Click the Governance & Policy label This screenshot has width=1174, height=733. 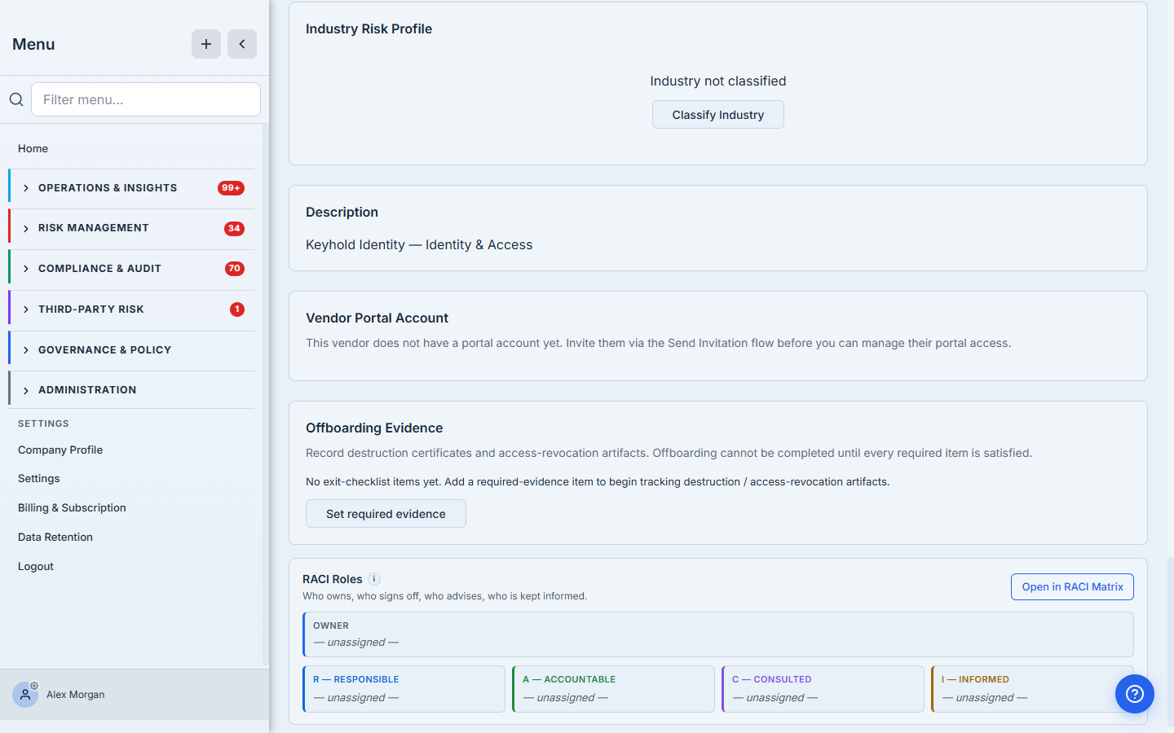[x=105, y=350]
